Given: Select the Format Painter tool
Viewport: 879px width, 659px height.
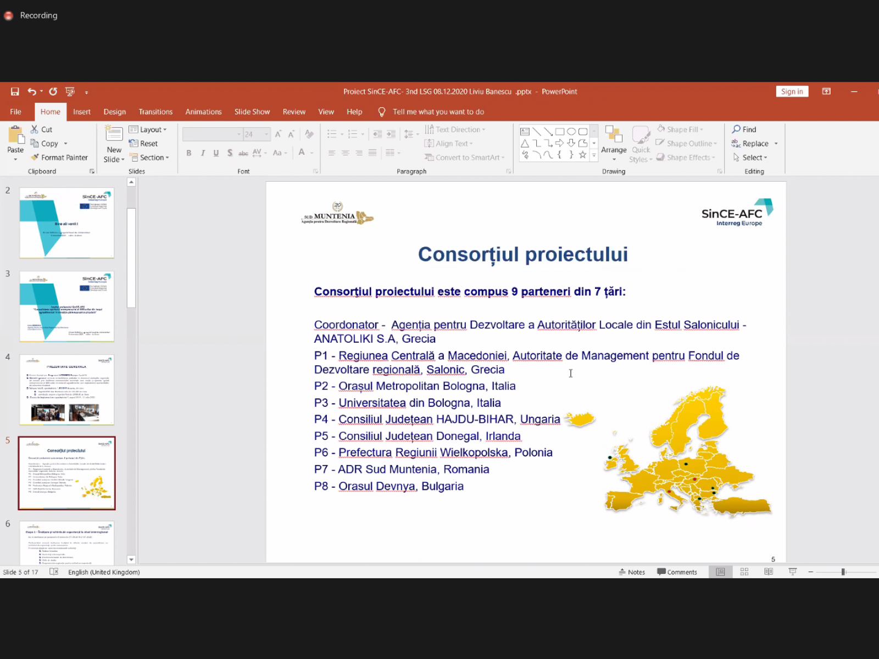Looking at the screenshot, I should point(59,158).
